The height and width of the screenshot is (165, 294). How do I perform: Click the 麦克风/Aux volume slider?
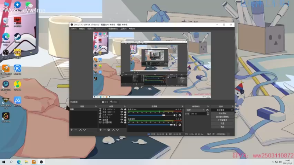(x=150, y=115)
